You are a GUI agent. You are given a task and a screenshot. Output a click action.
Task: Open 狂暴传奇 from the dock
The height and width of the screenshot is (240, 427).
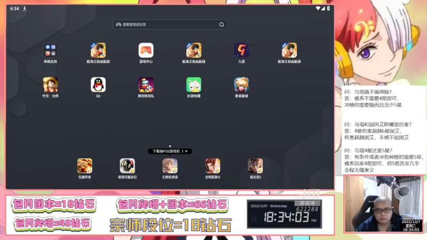click(x=85, y=166)
